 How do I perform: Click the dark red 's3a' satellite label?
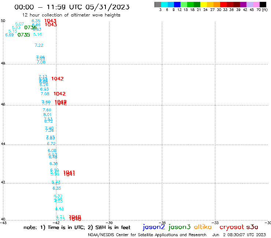(x=252, y=227)
